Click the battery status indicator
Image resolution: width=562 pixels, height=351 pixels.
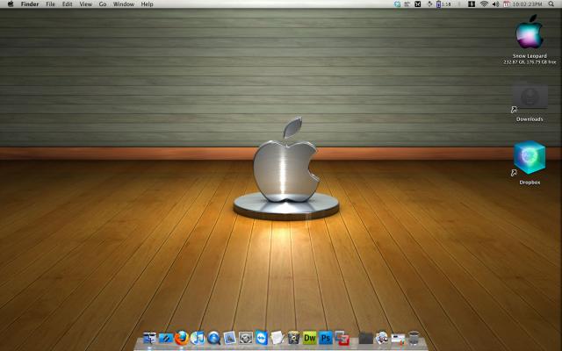point(443,4)
